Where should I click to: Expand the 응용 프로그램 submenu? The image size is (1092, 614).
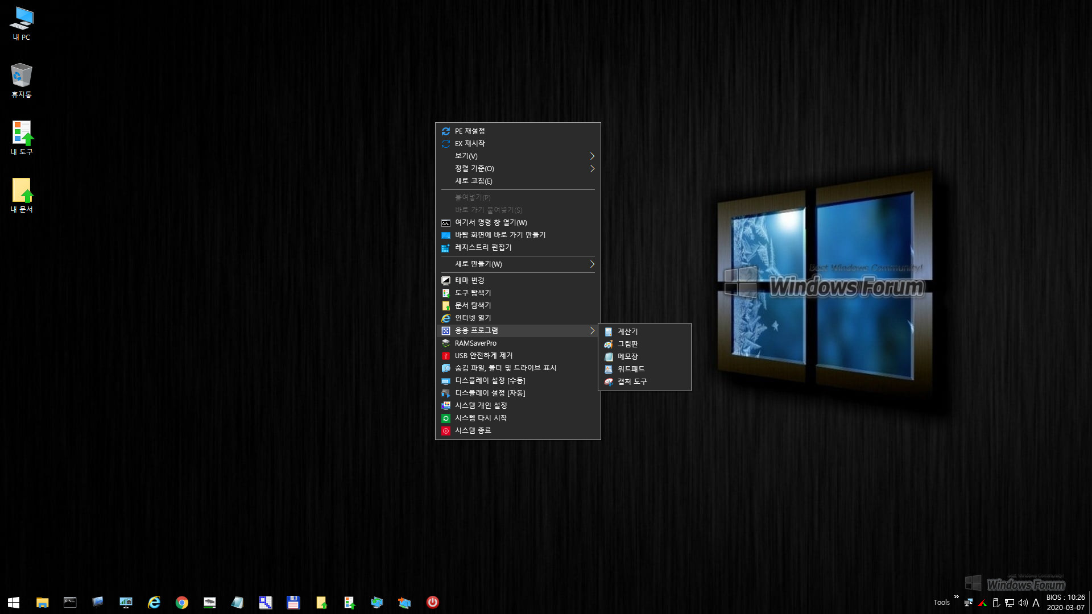[x=518, y=330]
